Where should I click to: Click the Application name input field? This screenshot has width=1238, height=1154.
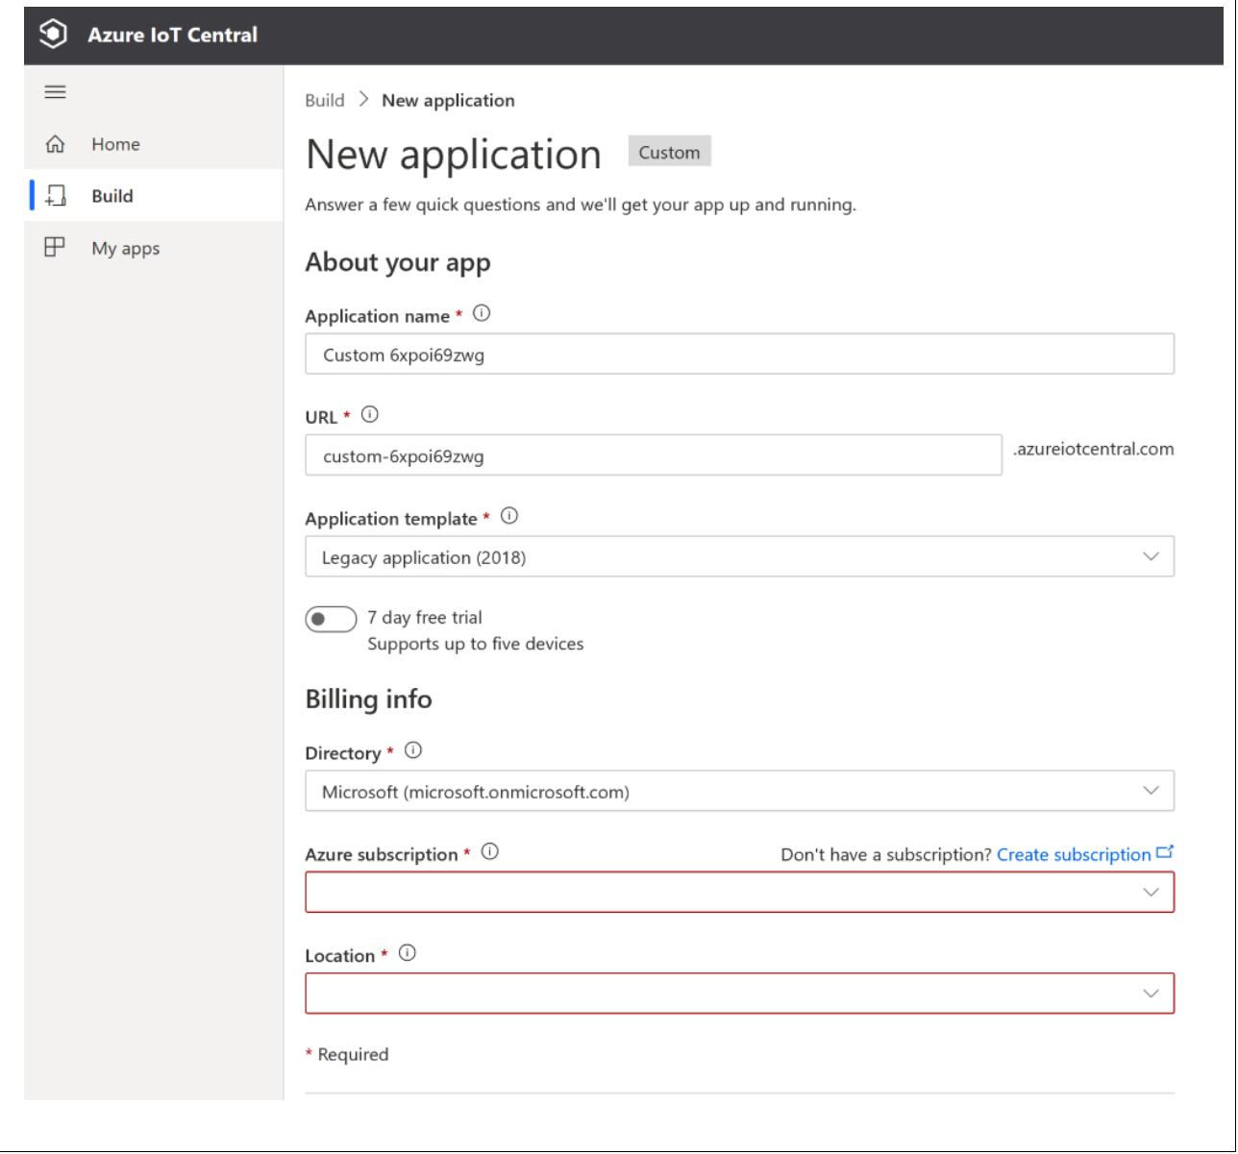(x=740, y=354)
